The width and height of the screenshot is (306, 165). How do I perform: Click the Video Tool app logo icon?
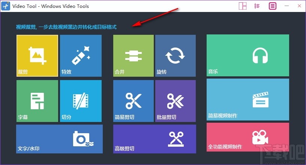point(6,6)
